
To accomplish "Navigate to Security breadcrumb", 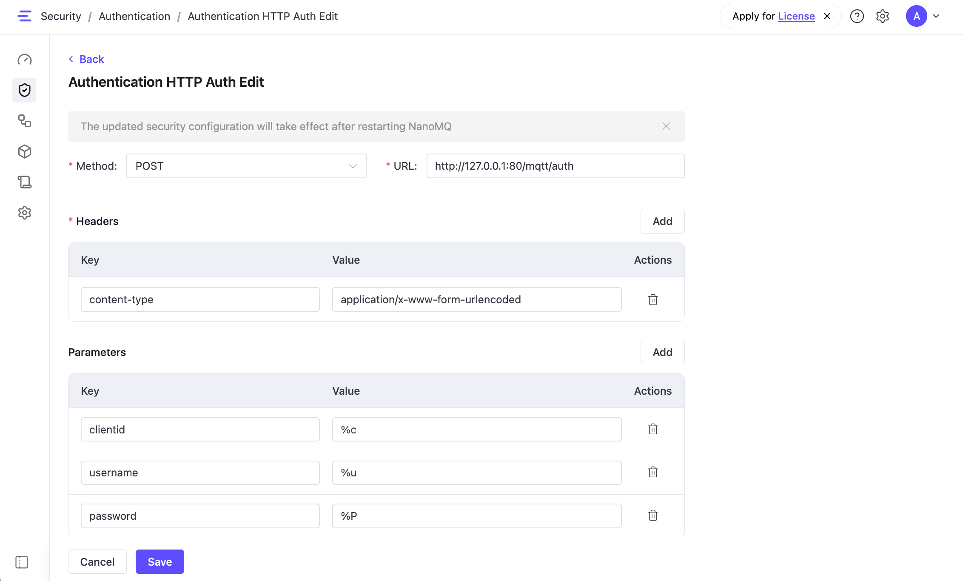I will point(61,16).
